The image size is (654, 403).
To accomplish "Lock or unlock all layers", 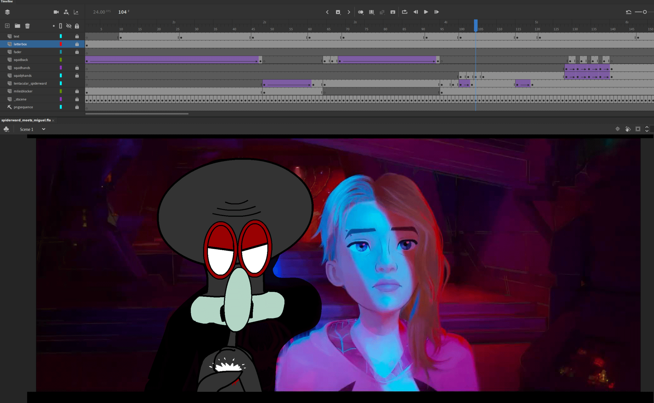I will [x=77, y=26].
